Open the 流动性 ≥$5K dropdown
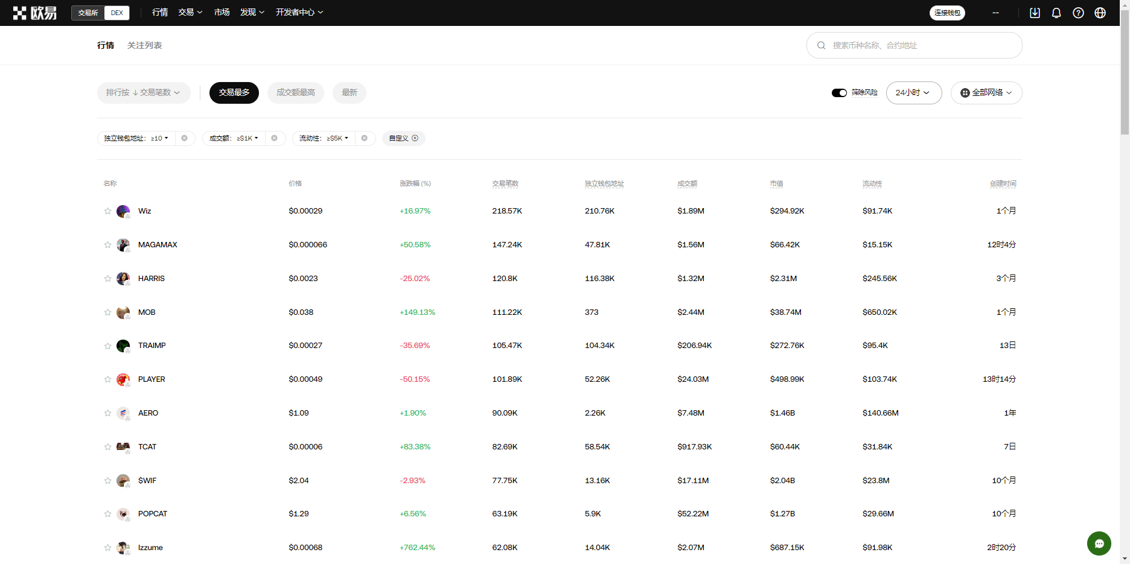 point(324,138)
